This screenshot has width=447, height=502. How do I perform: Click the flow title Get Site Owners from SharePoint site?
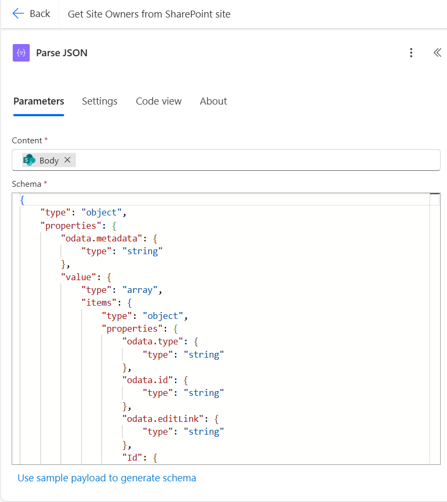pyautogui.click(x=148, y=14)
